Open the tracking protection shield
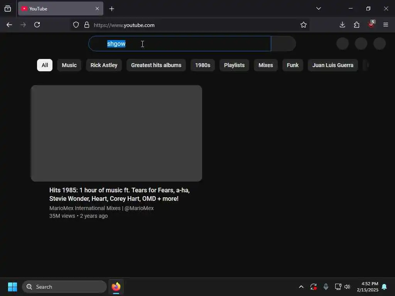The image size is (395, 296). 76,25
